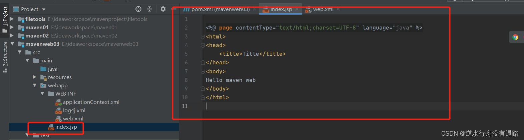Click the locate/scroll-from-source target icon
The image size is (524, 140).
(x=138, y=9)
